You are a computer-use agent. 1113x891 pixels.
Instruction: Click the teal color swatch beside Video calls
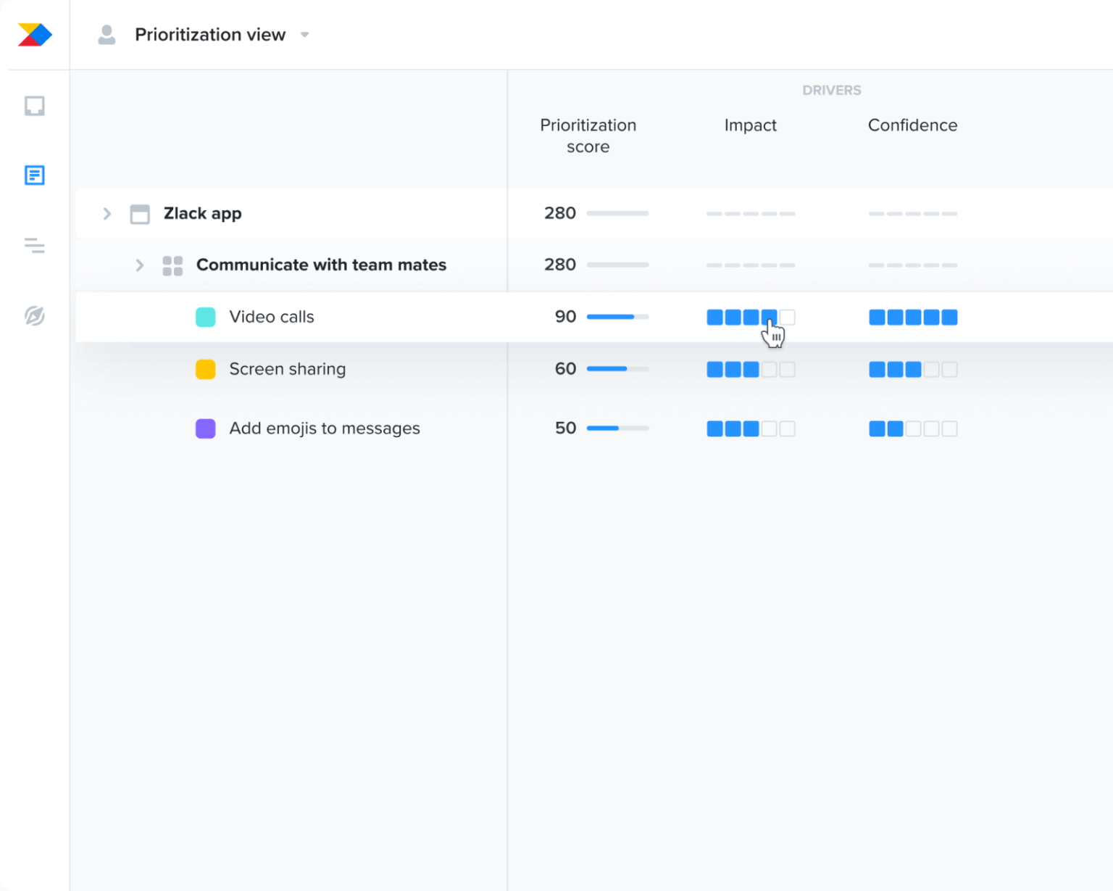pos(205,317)
